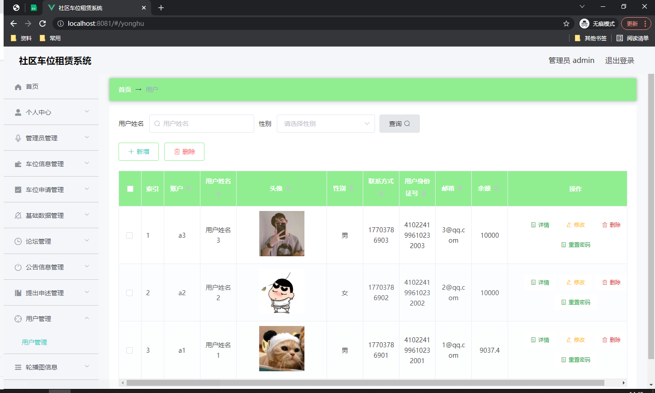Click the 用户姓名 search input field
This screenshot has height=393, width=655.
point(201,123)
